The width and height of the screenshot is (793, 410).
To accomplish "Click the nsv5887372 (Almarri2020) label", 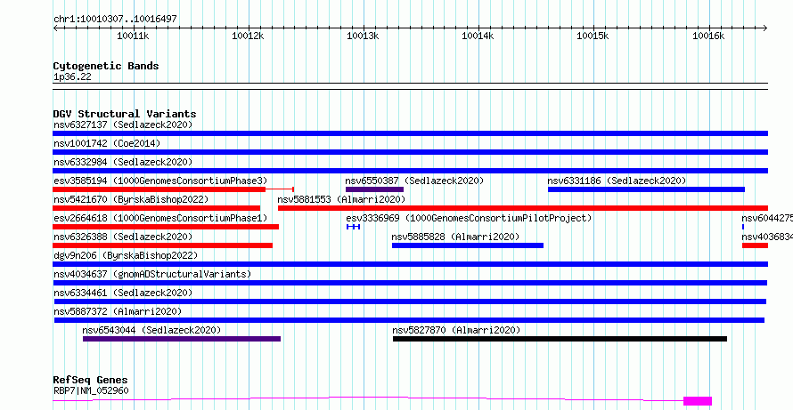I will pos(118,311).
